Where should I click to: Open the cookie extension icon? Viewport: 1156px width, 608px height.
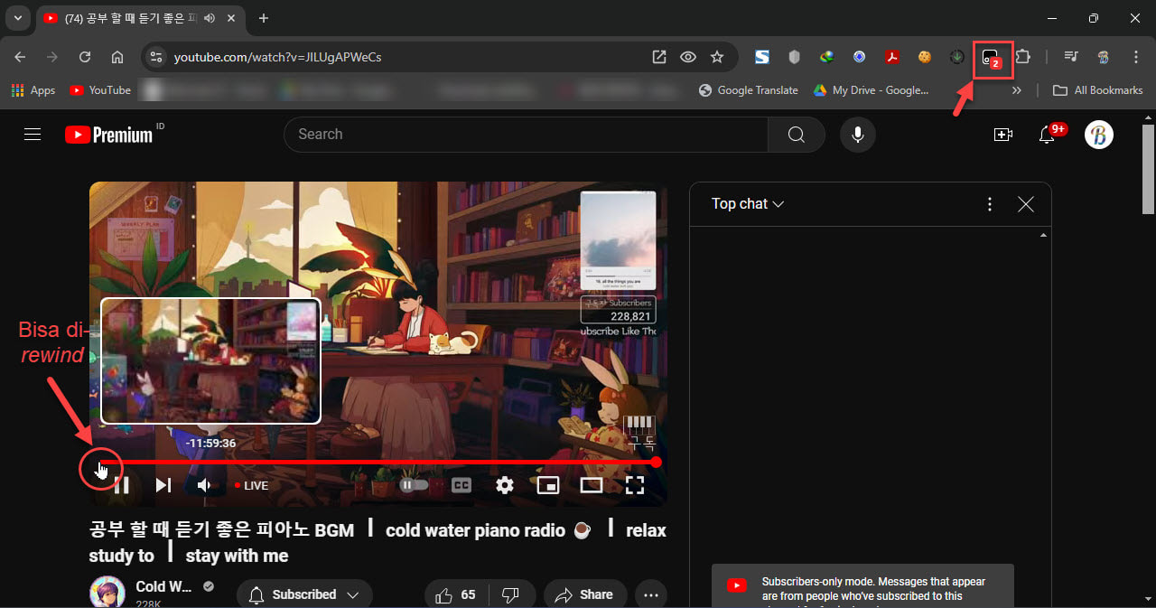coord(924,57)
